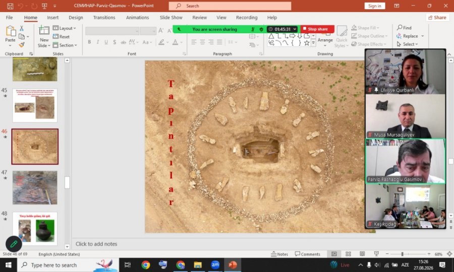Open Zoom app from taskbar
This screenshot has width=454, height=272.
(215, 265)
